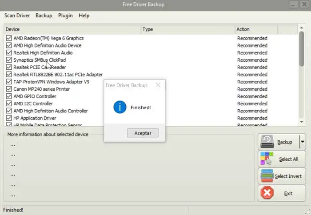Click the blue info icon in dialog
Screen dimensions: 311x215
120,107
